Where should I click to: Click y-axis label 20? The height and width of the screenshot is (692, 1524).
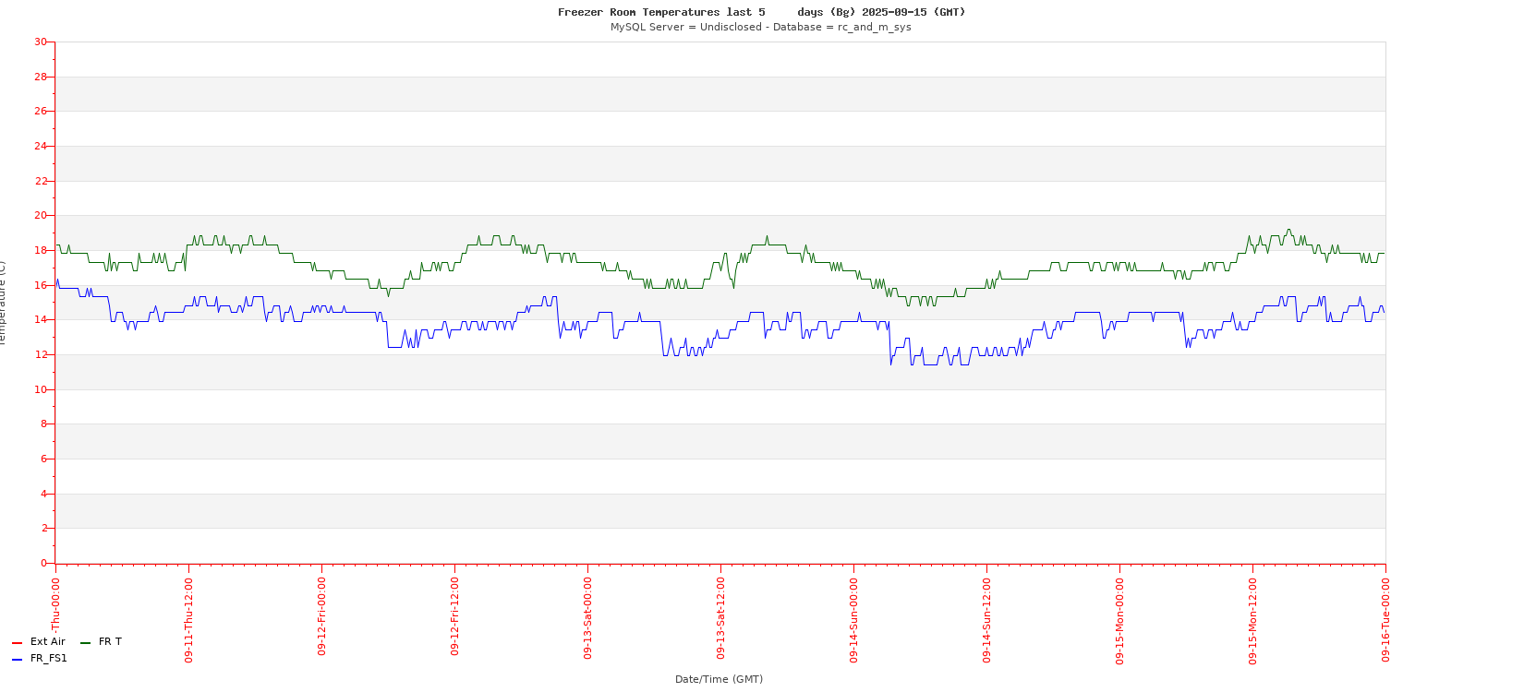pos(40,215)
